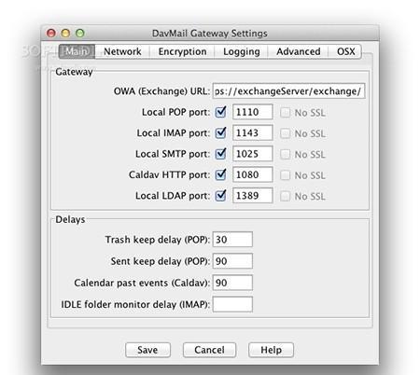420x375 pixels.
Task: Focus the Calendar past events (Caldav) field
Action: (232, 283)
